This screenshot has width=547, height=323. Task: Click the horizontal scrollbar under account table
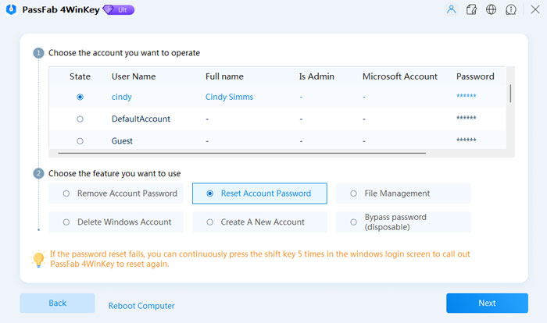242,153
